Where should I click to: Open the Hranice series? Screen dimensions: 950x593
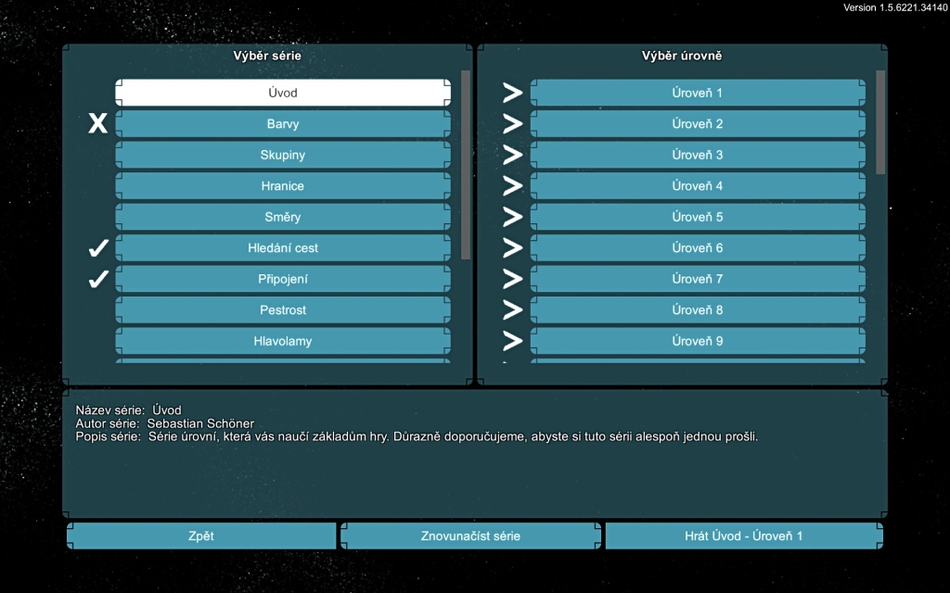point(283,186)
